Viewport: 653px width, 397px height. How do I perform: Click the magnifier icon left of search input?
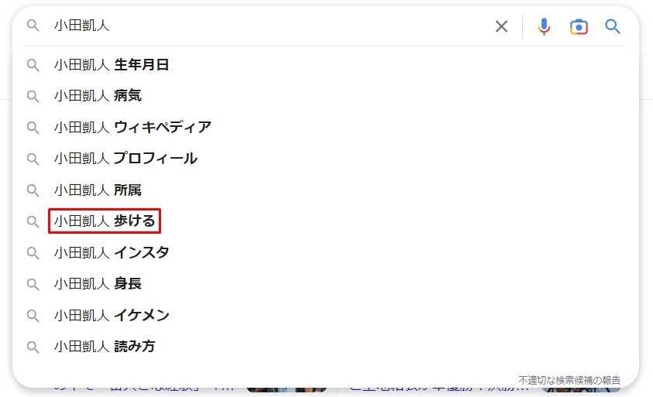(x=33, y=26)
